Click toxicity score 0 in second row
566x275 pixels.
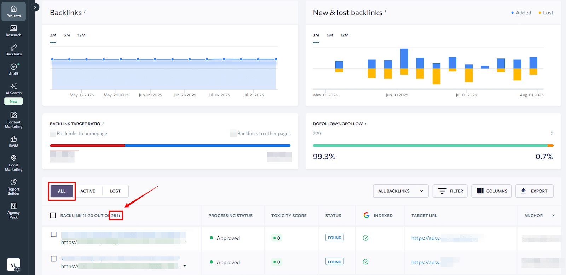(277, 262)
